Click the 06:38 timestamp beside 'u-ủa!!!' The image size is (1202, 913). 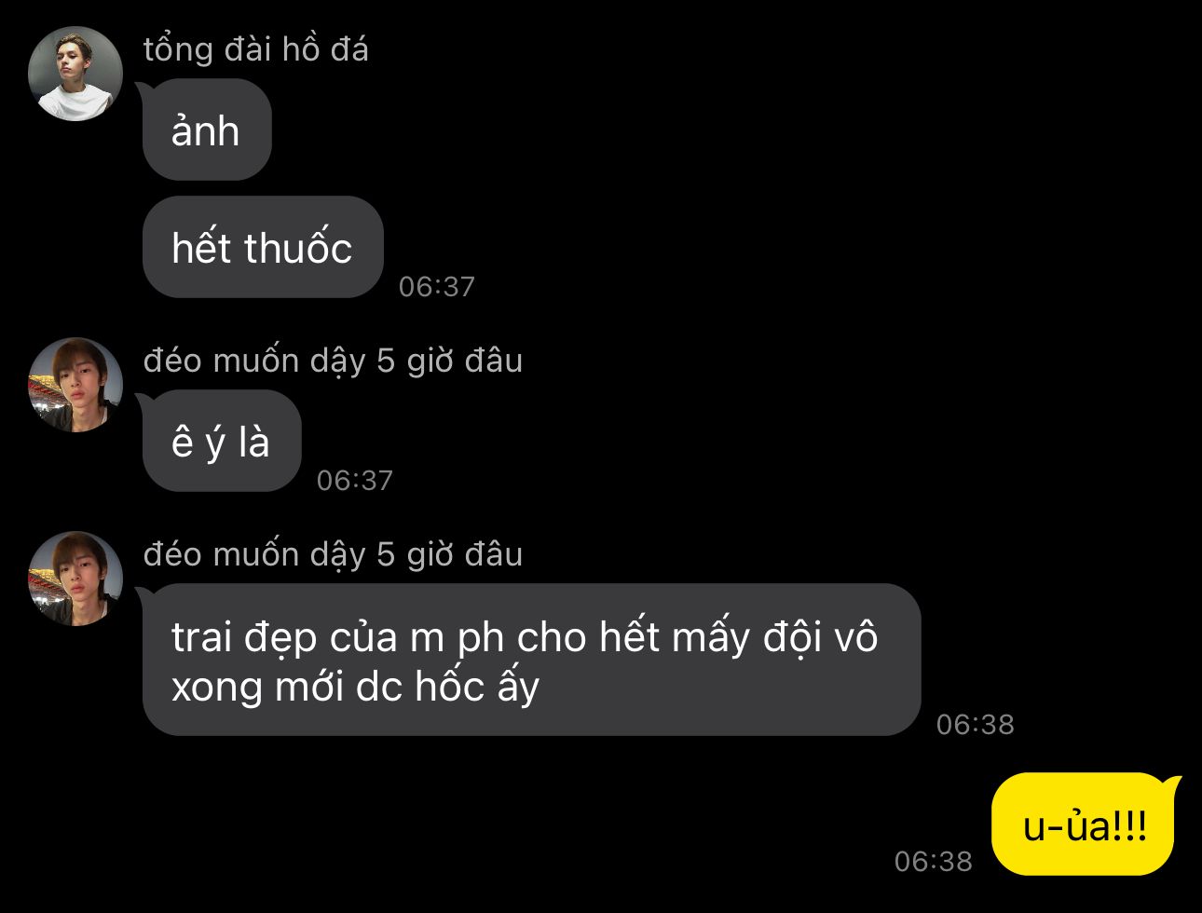[933, 861]
